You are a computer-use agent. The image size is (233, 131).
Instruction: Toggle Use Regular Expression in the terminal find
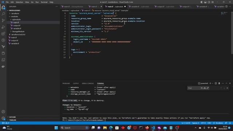(208, 88)
